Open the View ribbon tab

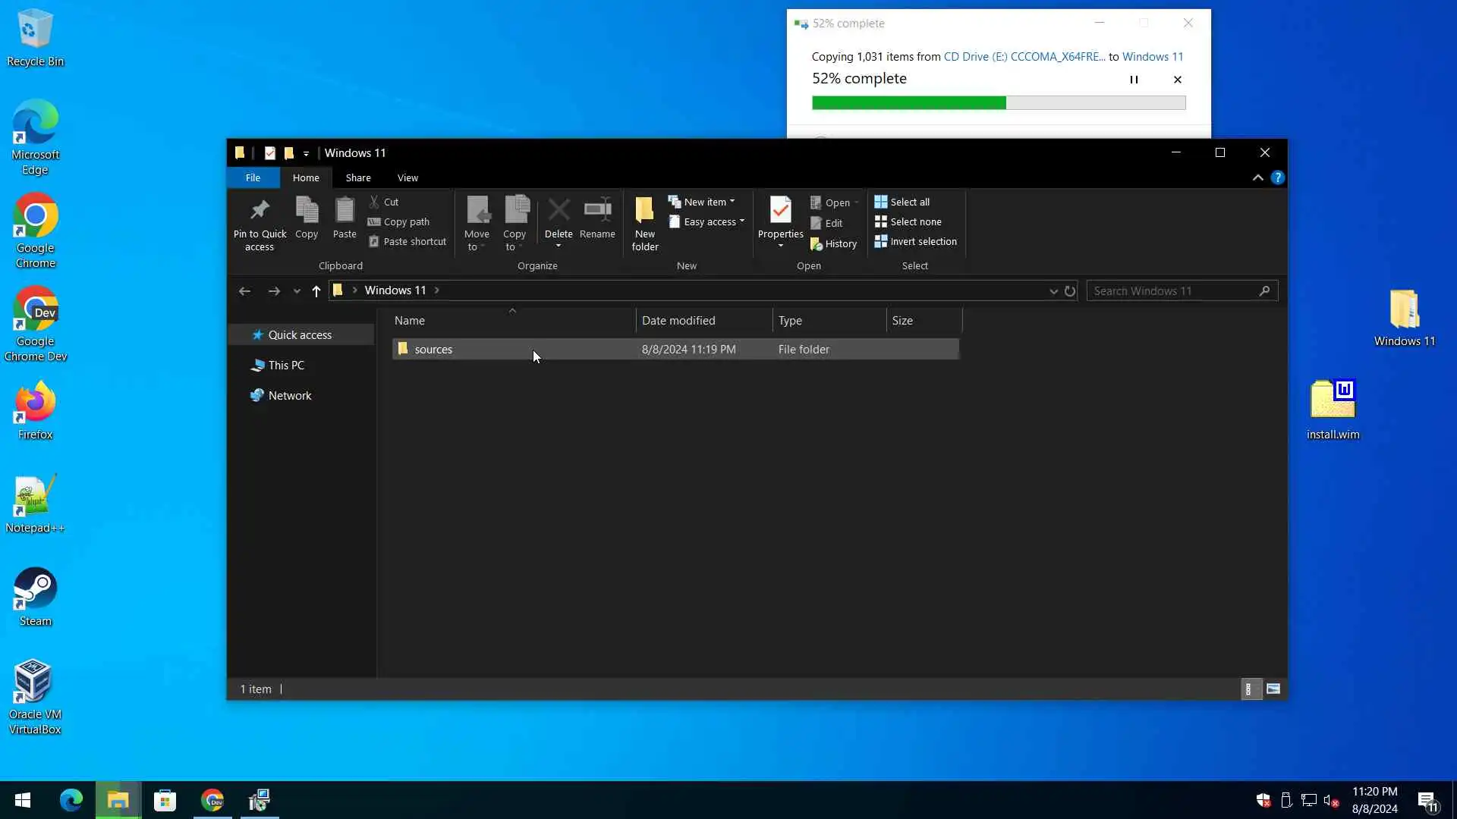[x=408, y=177]
